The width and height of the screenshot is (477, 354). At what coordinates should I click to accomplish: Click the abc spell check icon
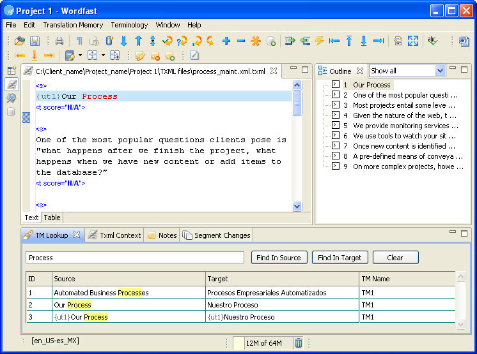click(x=432, y=41)
